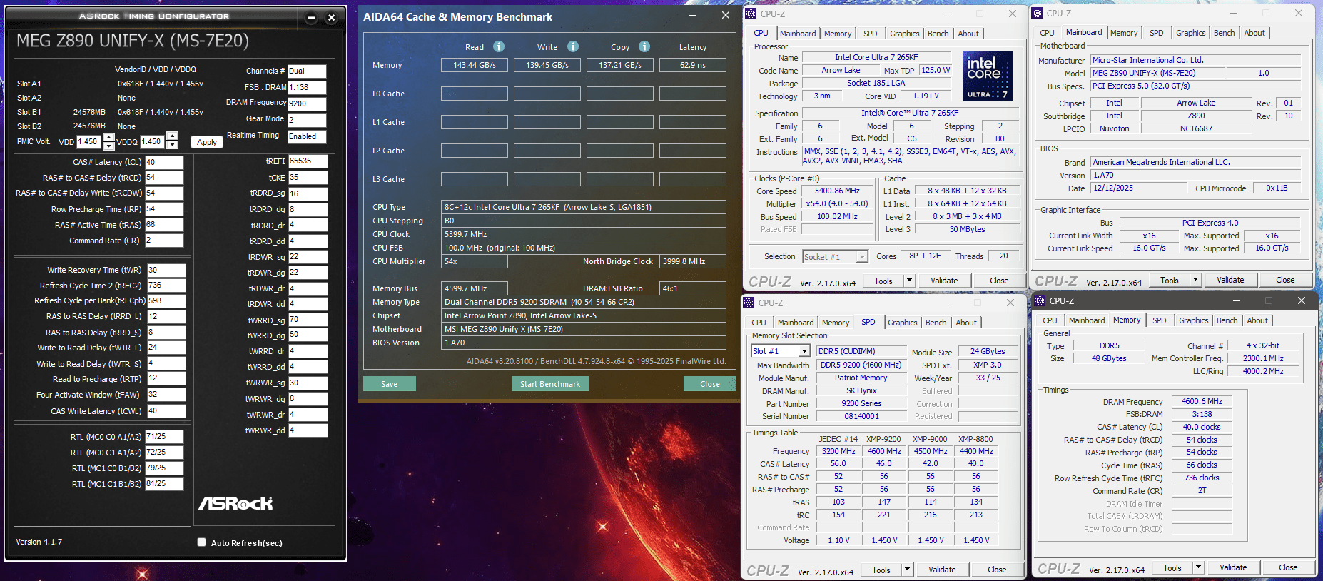Click Save button in AIDA64 benchmark
The height and width of the screenshot is (581, 1323).
389,384
